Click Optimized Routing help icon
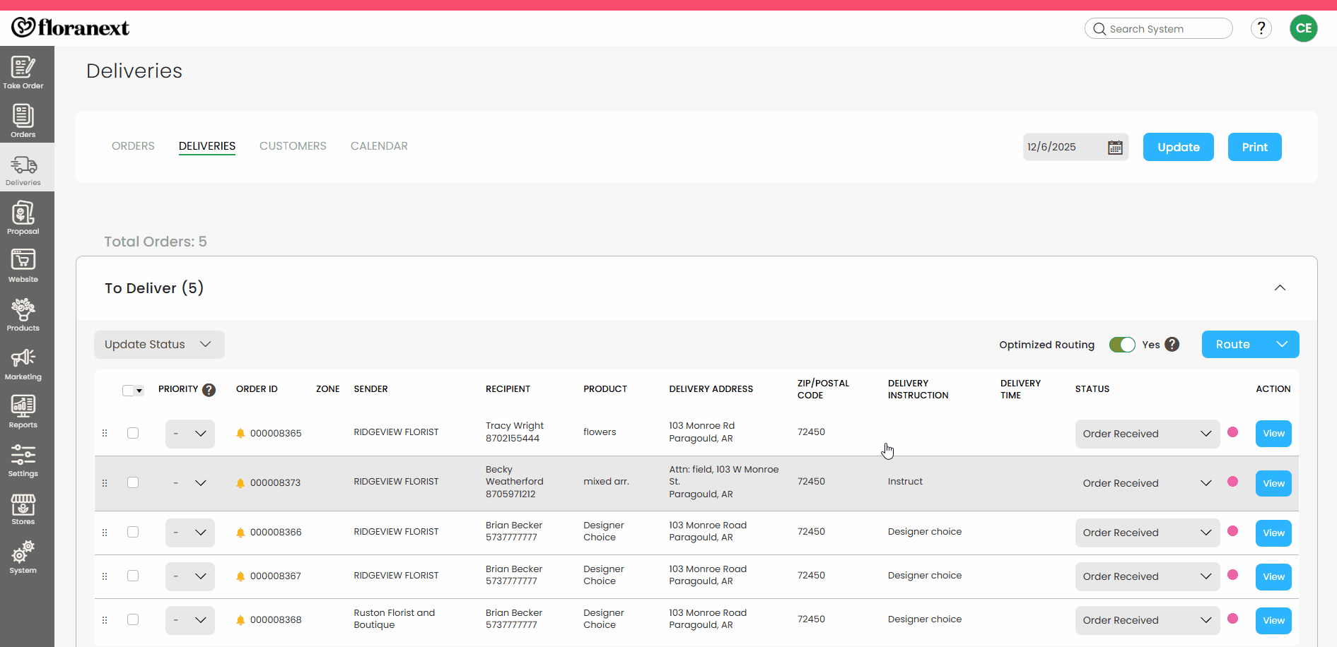Viewport: 1337px width, 647px height. tap(1172, 344)
